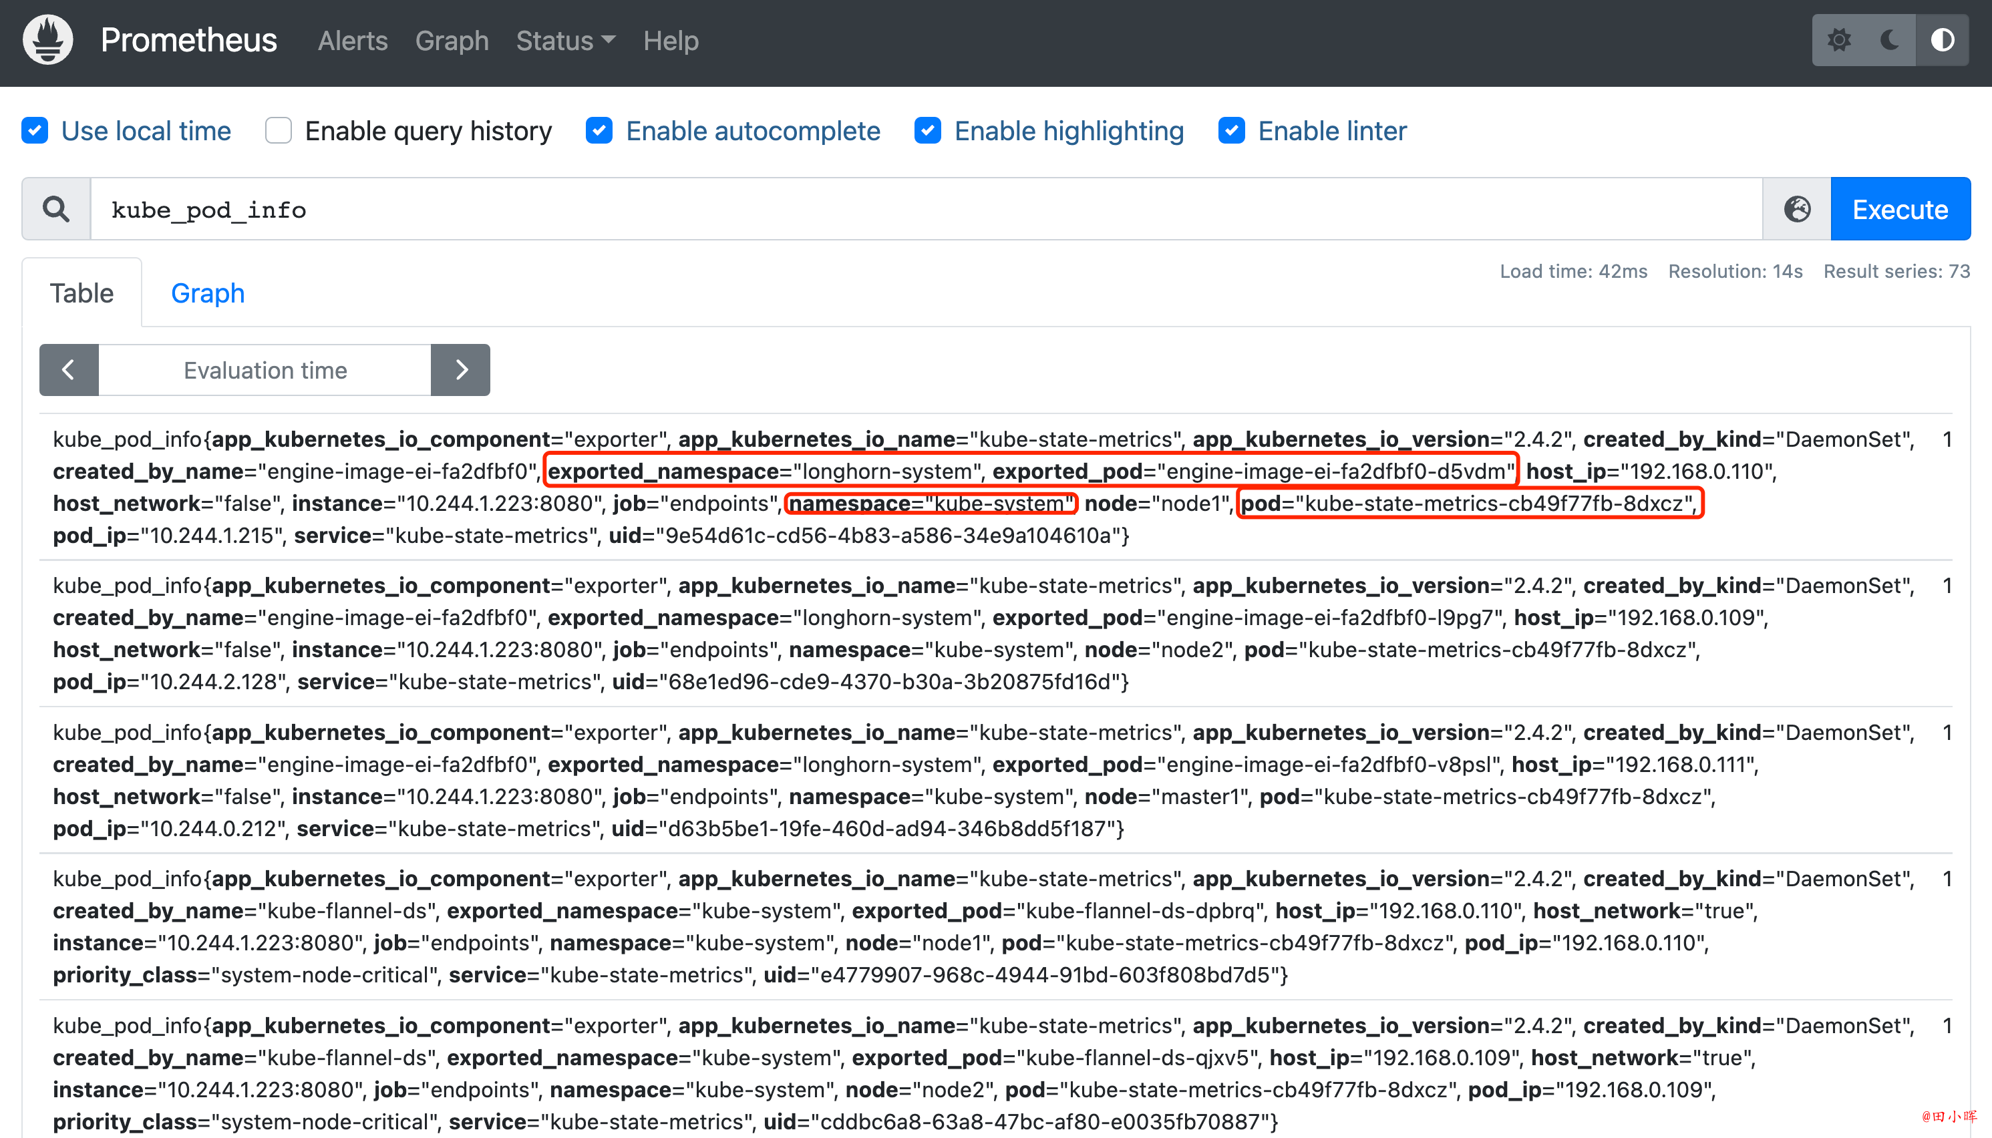Open the Alerts page
The height and width of the screenshot is (1138, 1992).
click(x=353, y=41)
